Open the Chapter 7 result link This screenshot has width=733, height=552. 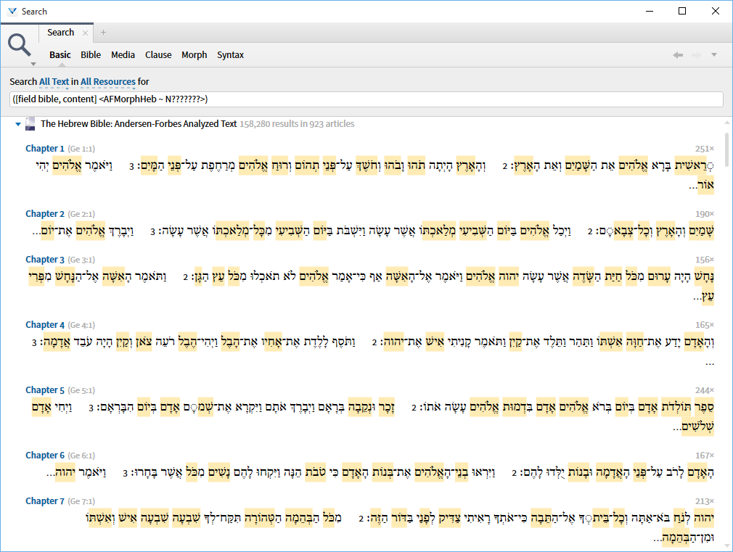pyautogui.click(x=45, y=501)
